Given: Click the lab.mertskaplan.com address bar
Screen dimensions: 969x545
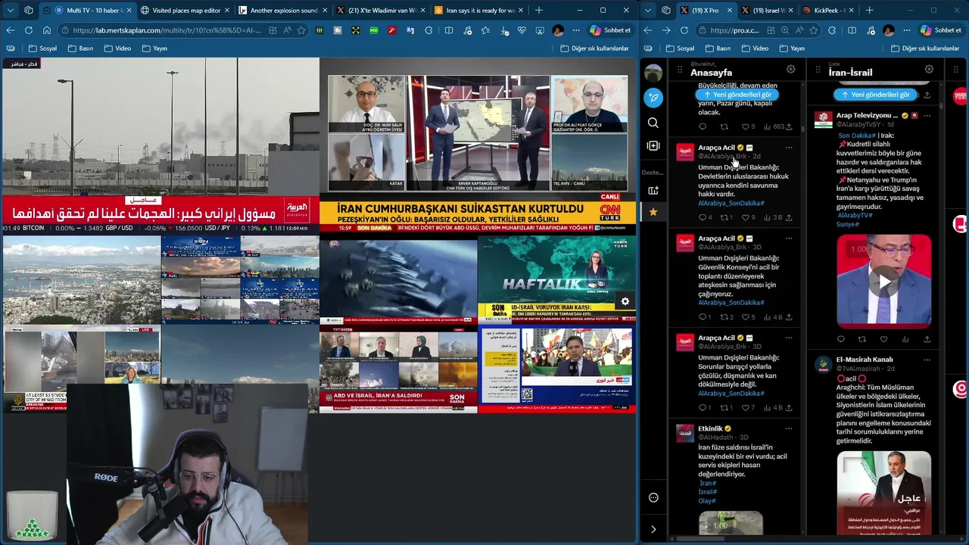Looking at the screenshot, I should click(167, 30).
